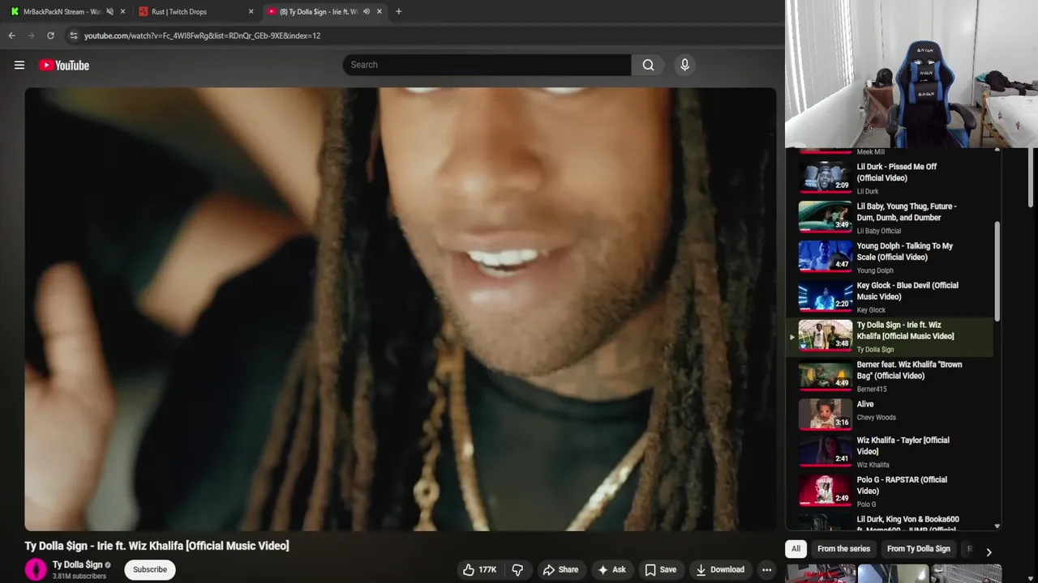Dislike the video with thumbs-down
The image size is (1038, 583).
(x=517, y=569)
